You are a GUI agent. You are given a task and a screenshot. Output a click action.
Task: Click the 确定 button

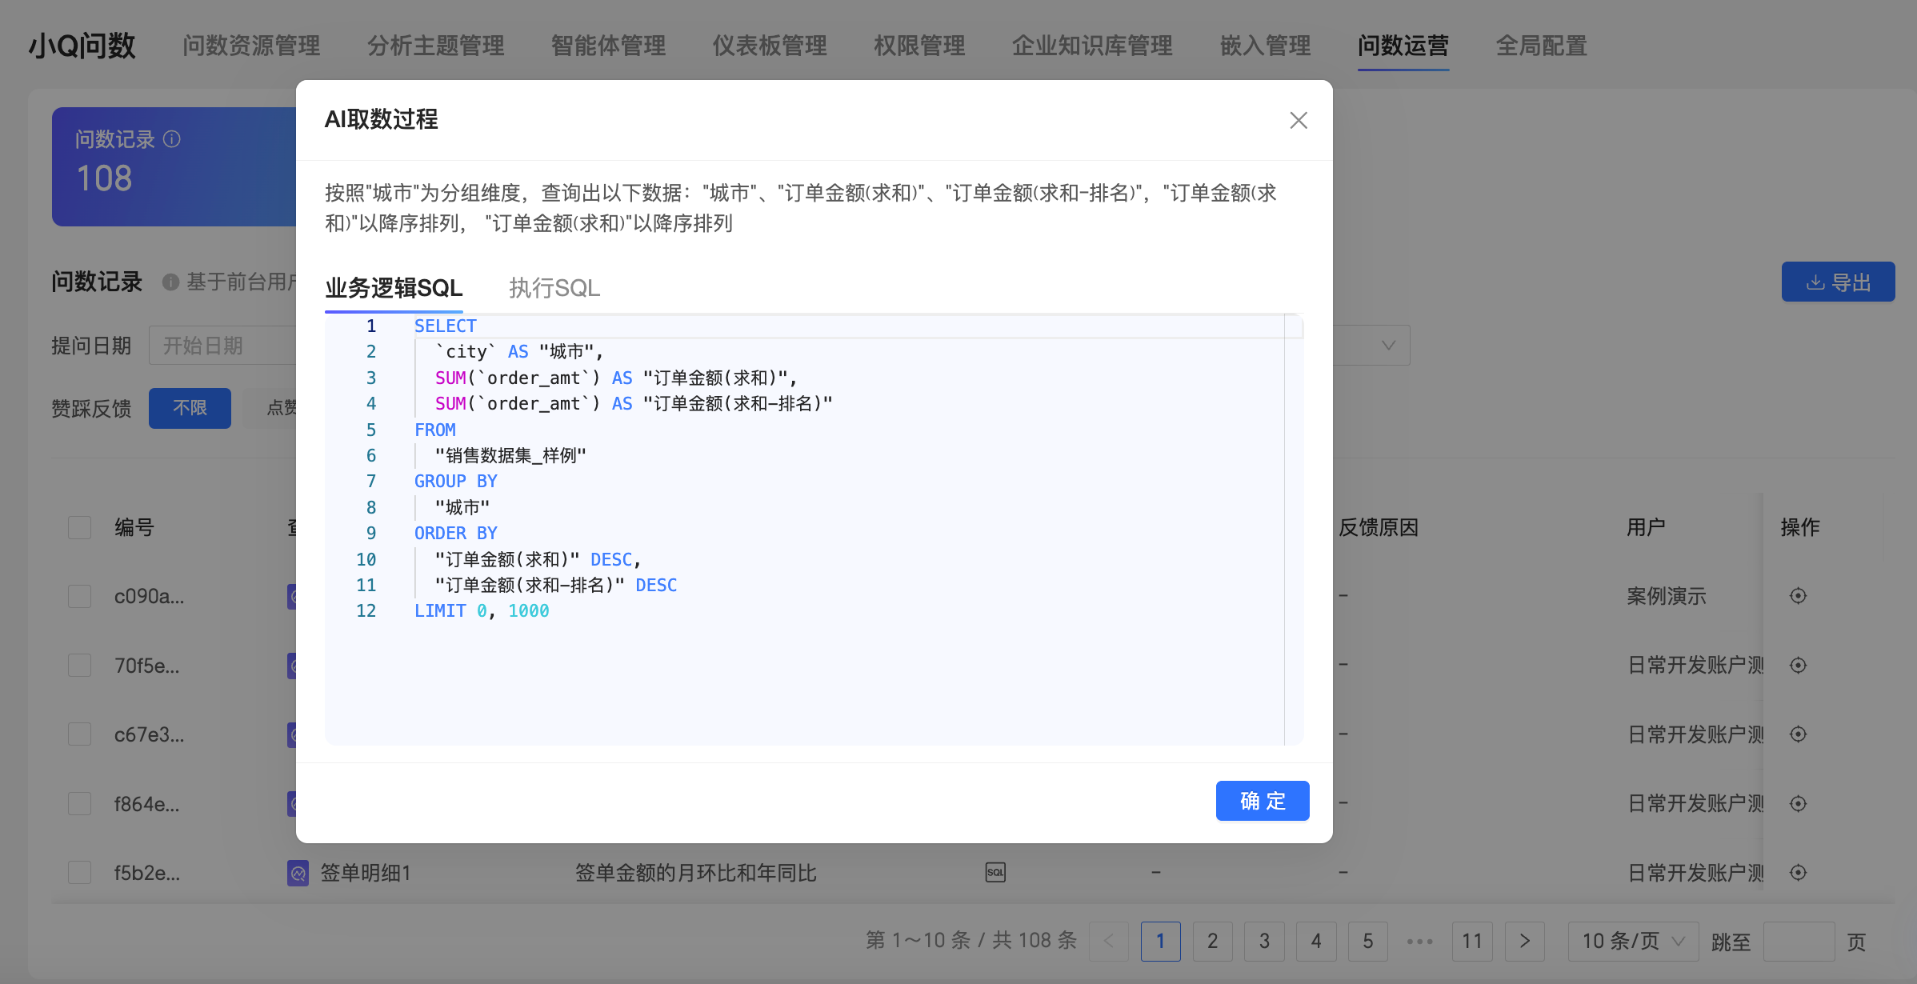point(1263,801)
